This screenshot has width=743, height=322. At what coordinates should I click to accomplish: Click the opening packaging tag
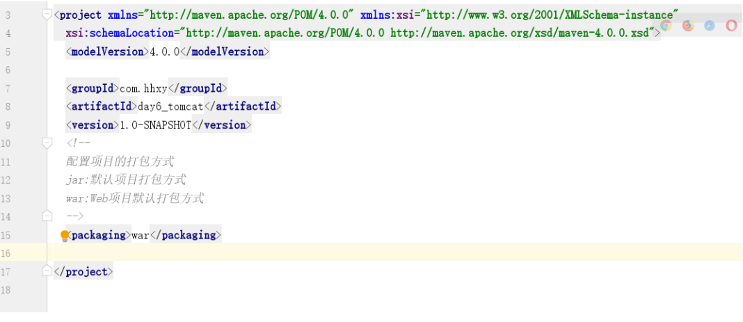tap(99, 235)
